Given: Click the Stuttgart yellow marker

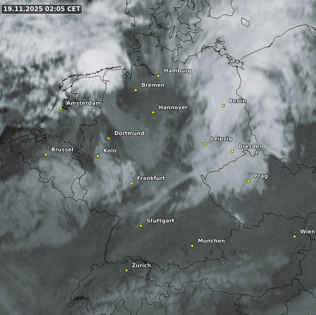Looking at the screenshot, I should [x=141, y=226].
